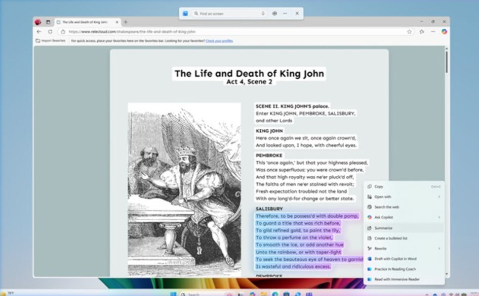Choose Search the web in the context menu
479x296 pixels.
[x=404, y=207]
